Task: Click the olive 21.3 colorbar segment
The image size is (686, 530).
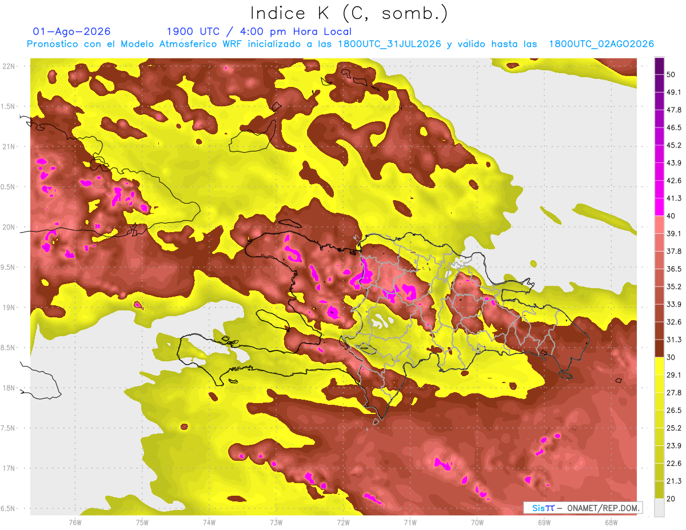Action: (x=660, y=489)
